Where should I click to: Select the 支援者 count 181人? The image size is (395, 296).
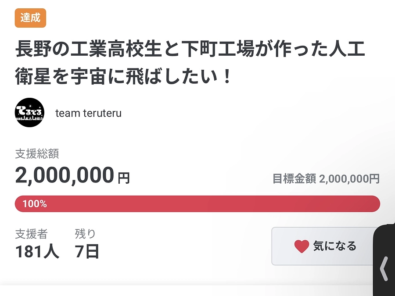point(37,252)
